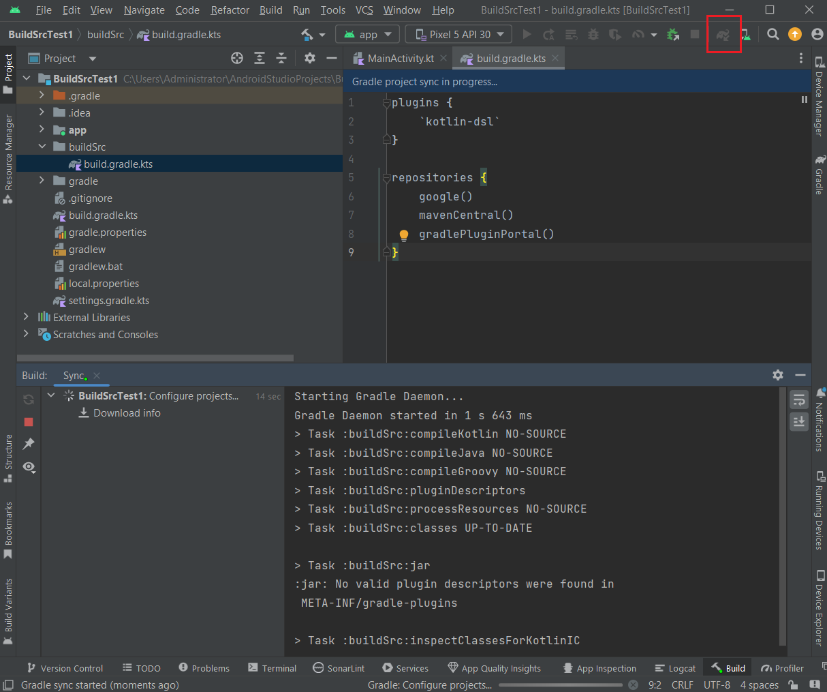Toggle scroll to end in Build output
Viewport: 827px width, 692px height.
tap(799, 422)
